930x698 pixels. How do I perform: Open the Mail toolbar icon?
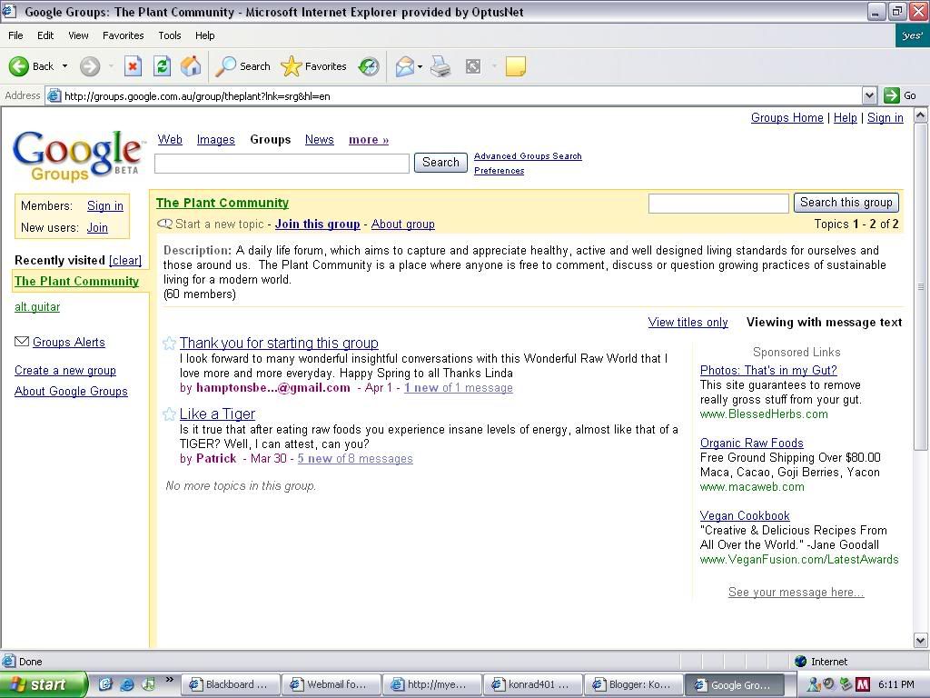pos(404,66)
